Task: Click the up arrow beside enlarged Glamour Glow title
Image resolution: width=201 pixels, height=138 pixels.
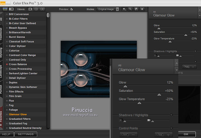Action: point(177,63)
